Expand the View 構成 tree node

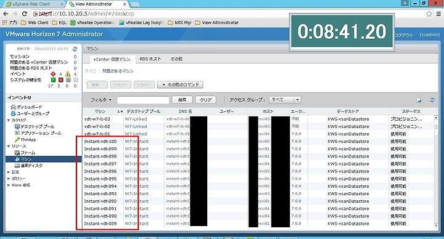click(9, 185)
